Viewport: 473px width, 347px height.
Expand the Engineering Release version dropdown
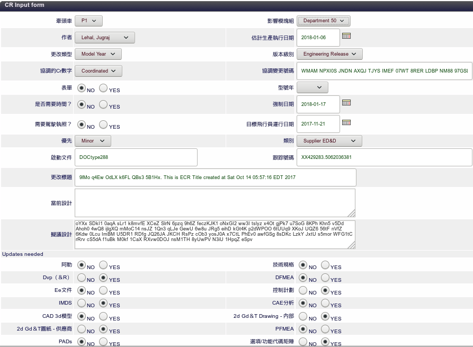point(329,54)
